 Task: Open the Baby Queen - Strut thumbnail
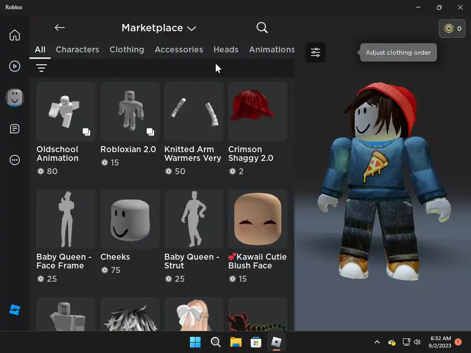[x=194, y=219]
